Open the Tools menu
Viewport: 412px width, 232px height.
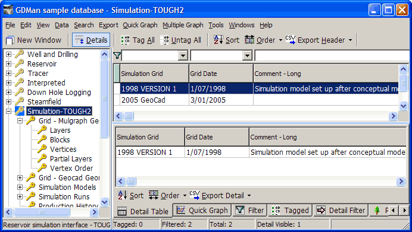tap(216, 25)
